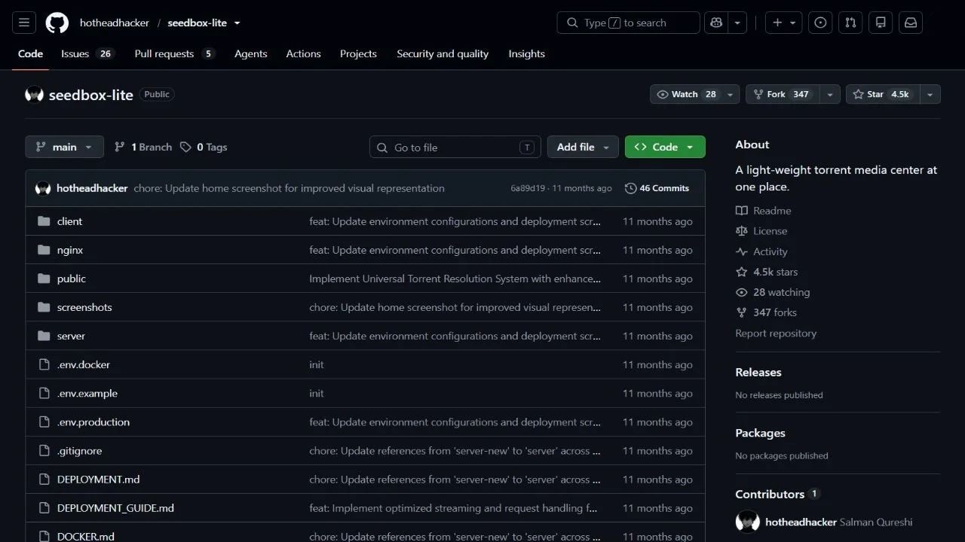
Task: View the 347 forks link
Action: [766, 312]
